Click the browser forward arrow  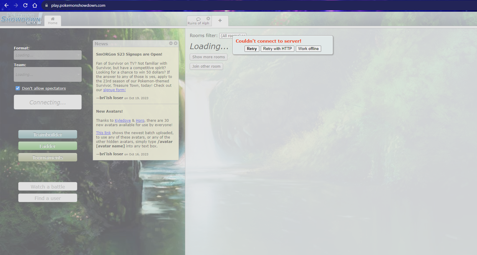pos(16,5)
